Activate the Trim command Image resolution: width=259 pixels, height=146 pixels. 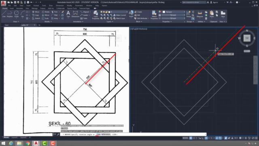click(x=55, y=12)
